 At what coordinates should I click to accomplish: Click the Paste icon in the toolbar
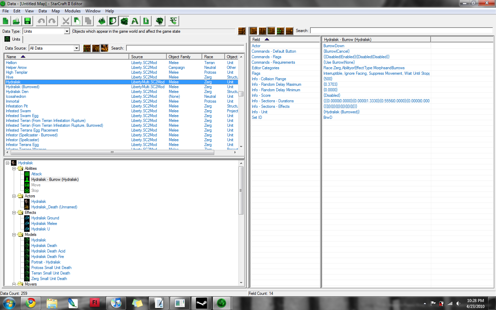pos(88,21)
